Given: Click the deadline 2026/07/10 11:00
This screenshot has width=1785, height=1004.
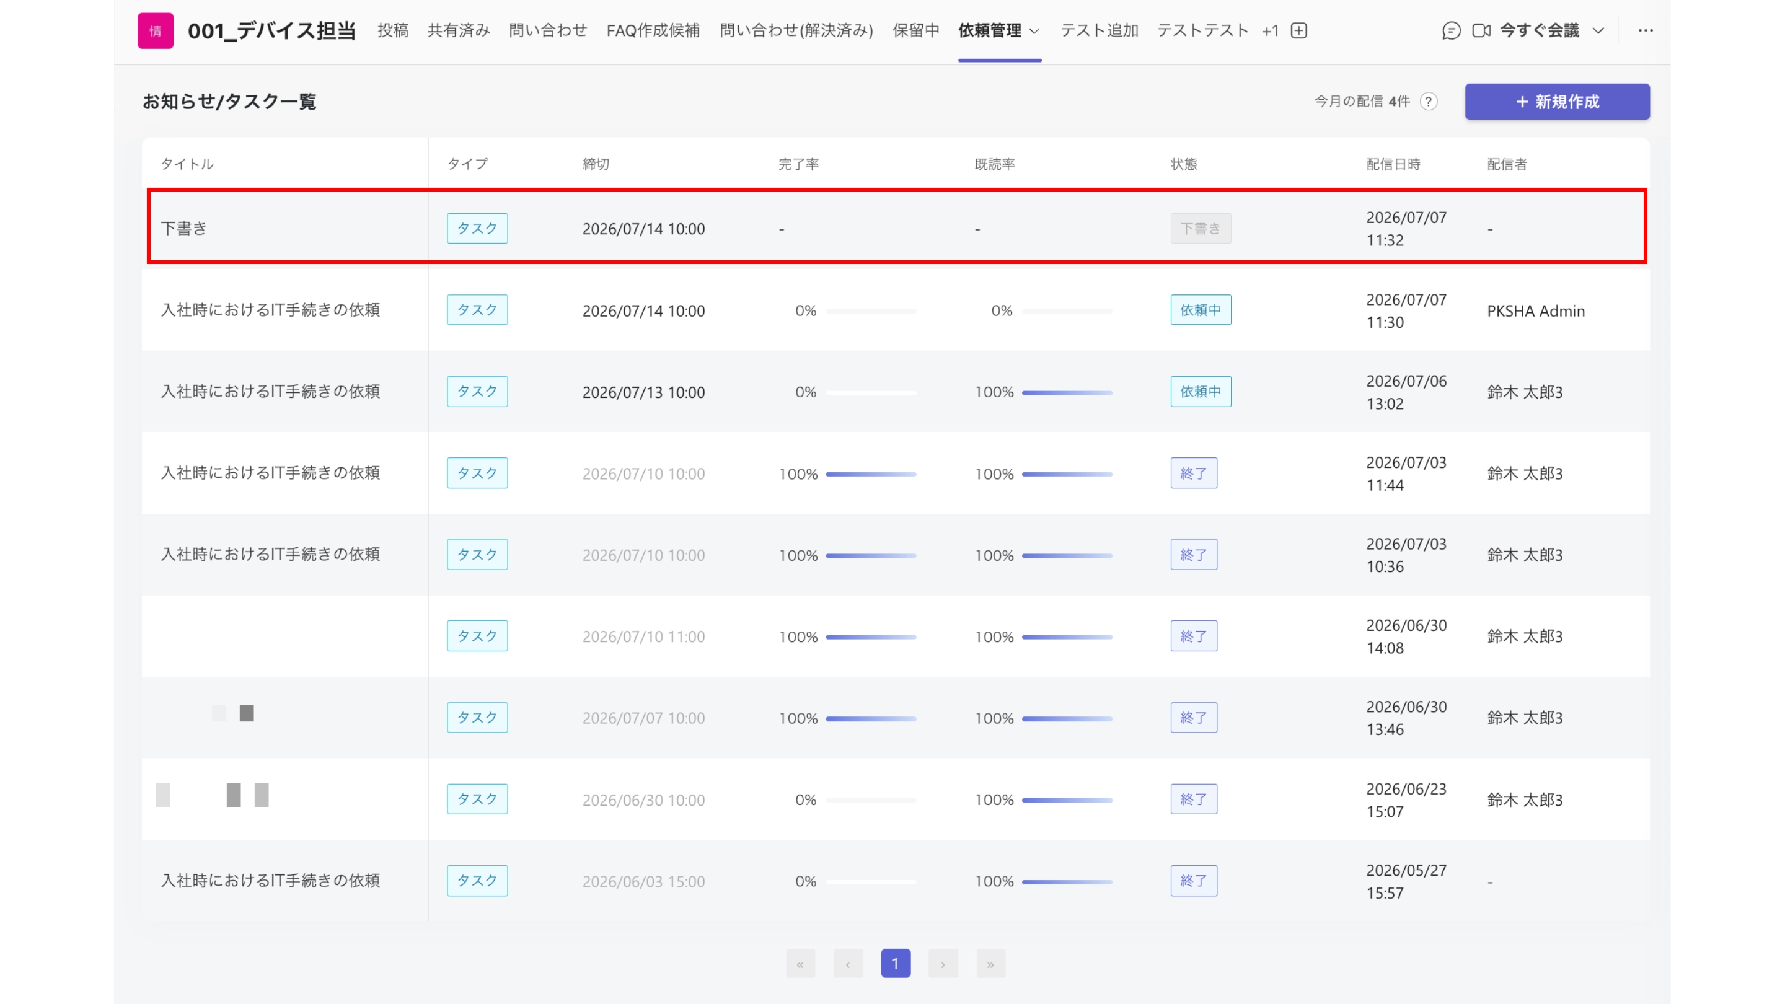Looking at the screenshot, I should (644, 636).
